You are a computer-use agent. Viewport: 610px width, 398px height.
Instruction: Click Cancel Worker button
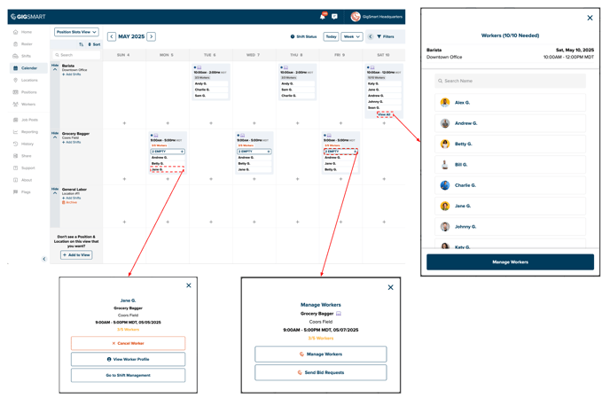click(128, 343)
